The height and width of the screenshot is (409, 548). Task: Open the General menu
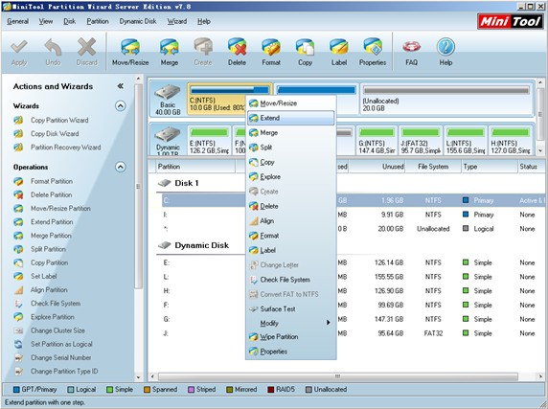tap(17, 21)
